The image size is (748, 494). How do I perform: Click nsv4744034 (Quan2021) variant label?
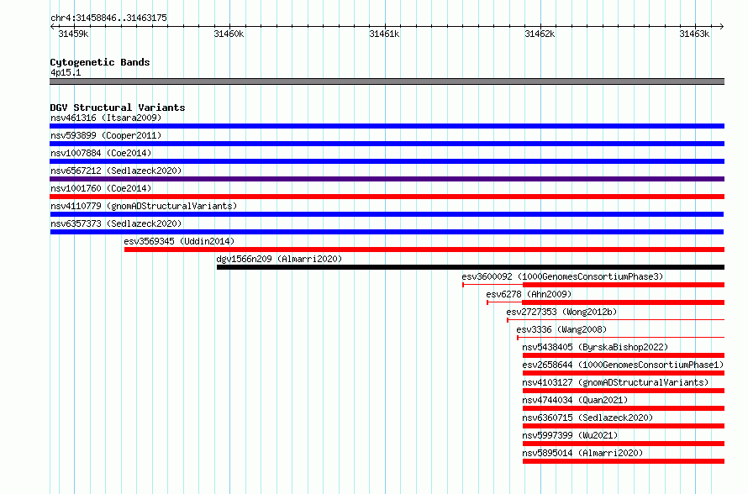575,400
